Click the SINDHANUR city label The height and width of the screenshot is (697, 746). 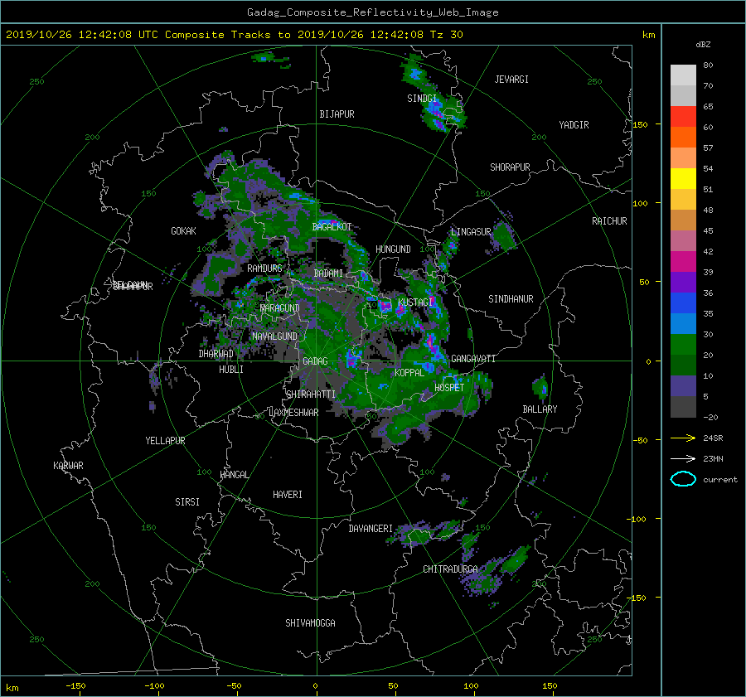511,299
